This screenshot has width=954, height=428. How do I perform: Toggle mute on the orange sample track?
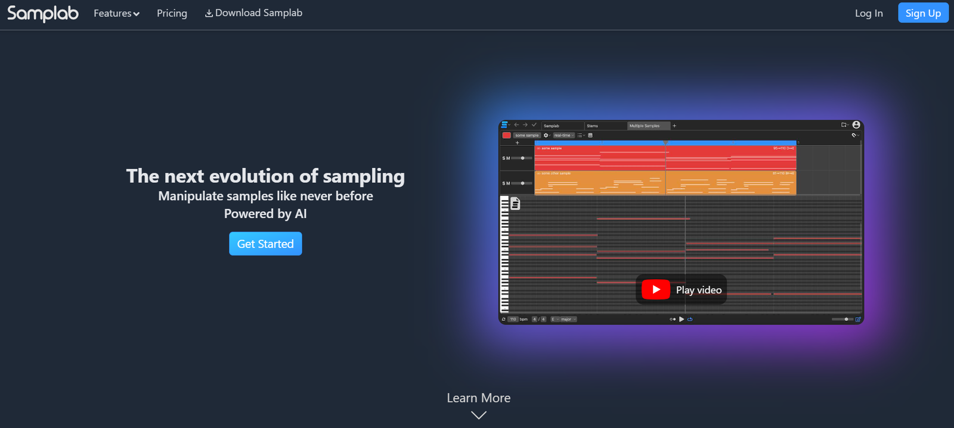coord(508,183)
